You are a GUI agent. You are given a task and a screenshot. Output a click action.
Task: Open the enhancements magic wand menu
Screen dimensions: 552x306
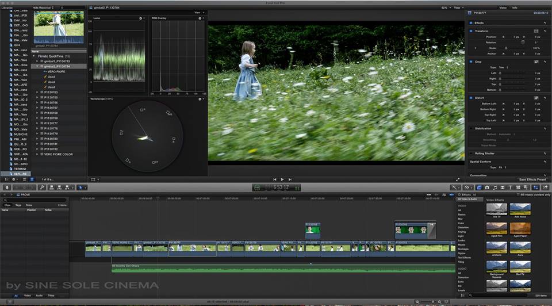tap(455, 188)
